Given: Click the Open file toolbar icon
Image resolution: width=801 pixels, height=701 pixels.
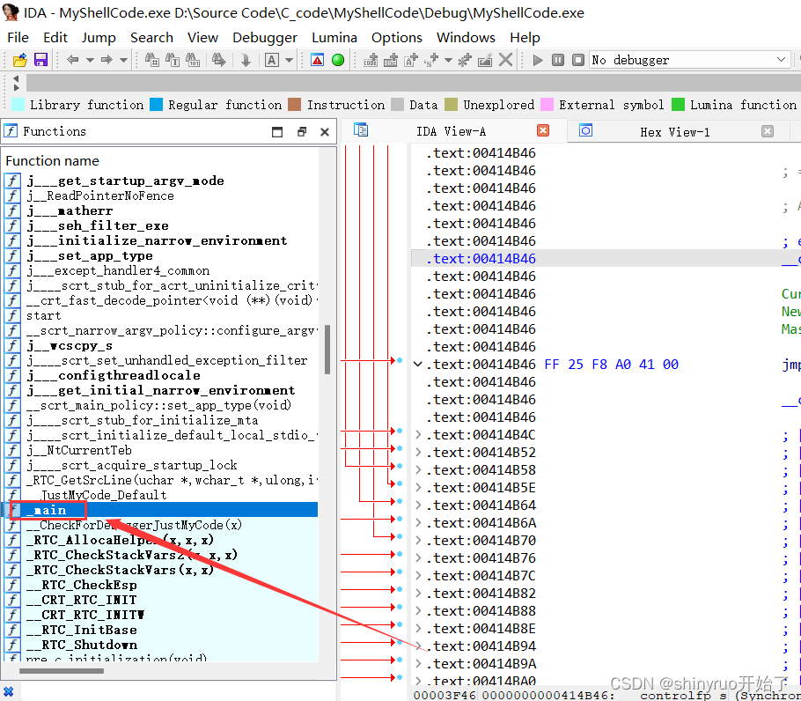Looking at the screenshot, I should tap(19, 59).
